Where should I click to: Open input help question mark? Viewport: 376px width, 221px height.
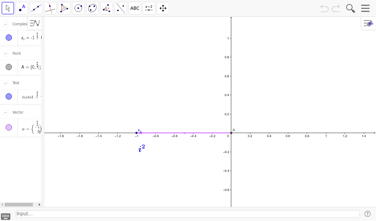(x=368, y=214)
